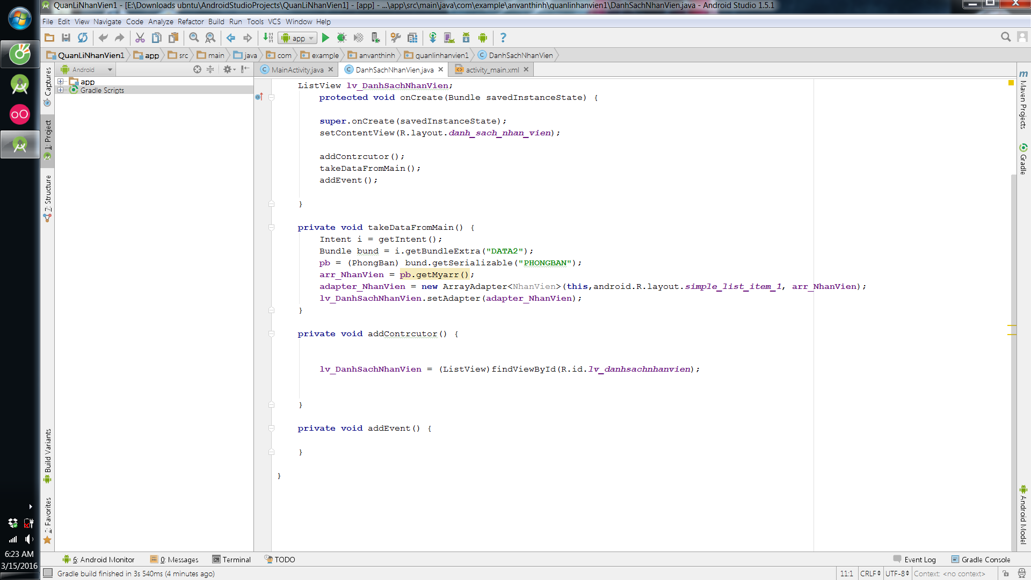Open the Messages tool window
Viewport: 1031px width, 580px height.
[x=175, y=560]
